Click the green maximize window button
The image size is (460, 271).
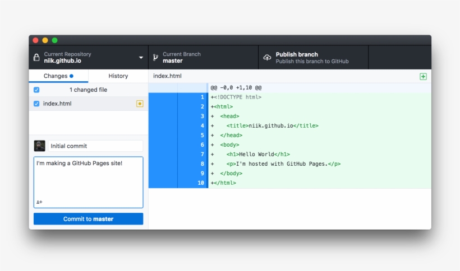click(x=55, y=40)
